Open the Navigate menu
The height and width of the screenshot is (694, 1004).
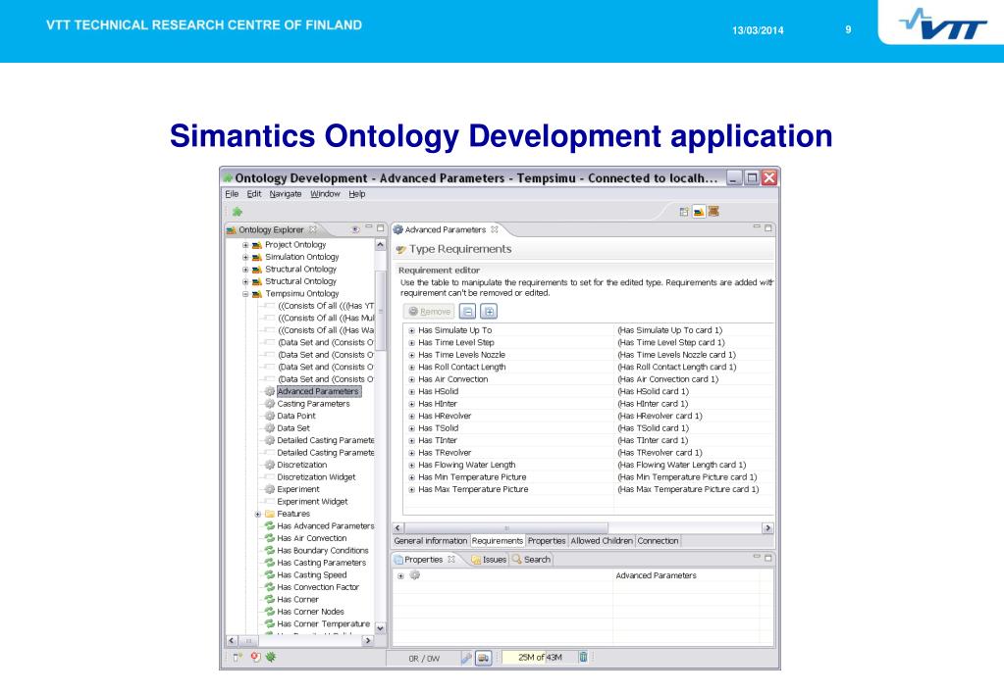286,194
